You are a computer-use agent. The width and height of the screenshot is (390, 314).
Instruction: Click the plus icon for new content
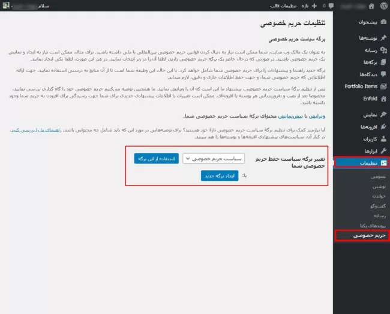click(314, 6)
